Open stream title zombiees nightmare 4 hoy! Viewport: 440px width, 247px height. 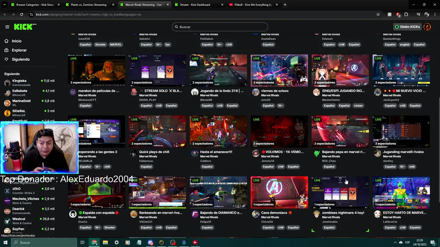(343, 213)
